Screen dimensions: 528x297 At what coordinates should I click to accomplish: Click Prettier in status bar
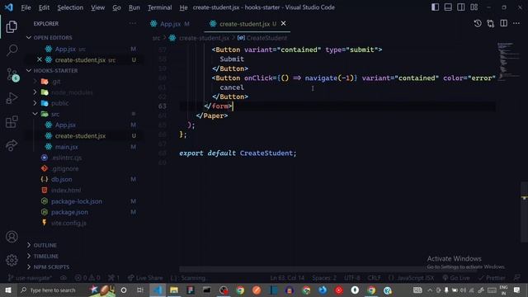(x=492, y=278)
